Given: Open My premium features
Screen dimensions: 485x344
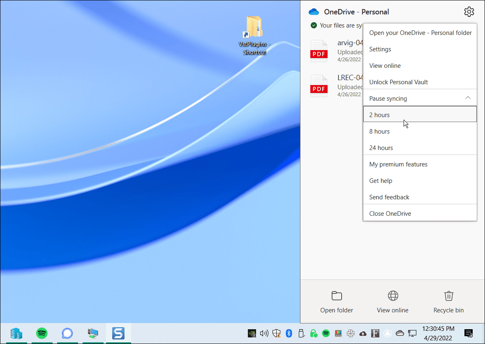Looking at the screenshot, I should tap(420, 164).
